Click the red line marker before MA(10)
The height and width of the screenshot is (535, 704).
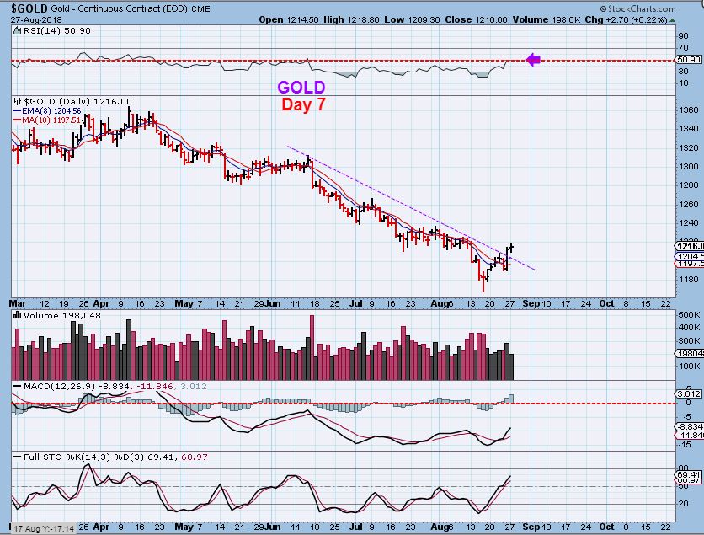pos(18,120)
